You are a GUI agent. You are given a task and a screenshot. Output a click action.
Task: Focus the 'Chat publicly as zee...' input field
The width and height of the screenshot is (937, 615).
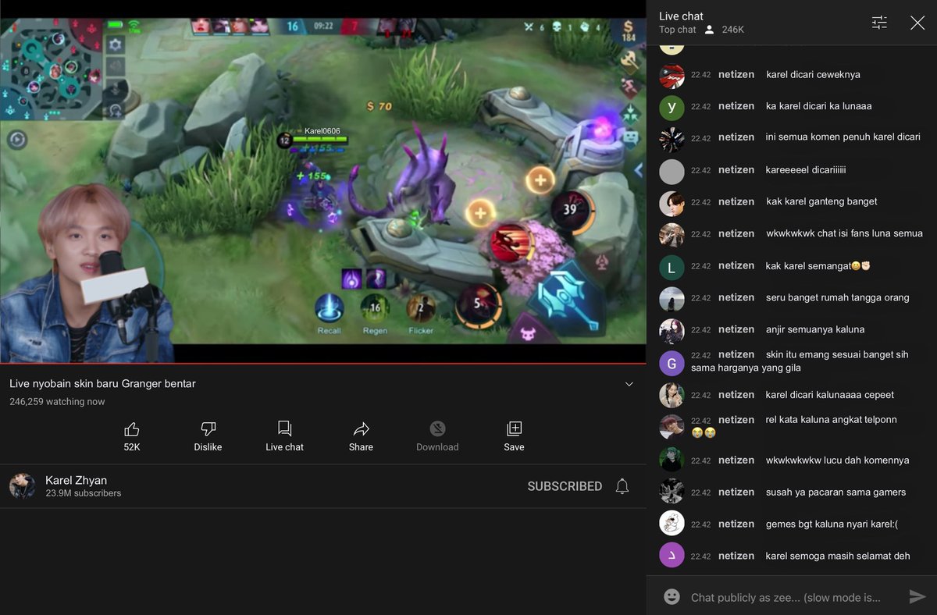(786, 598)
